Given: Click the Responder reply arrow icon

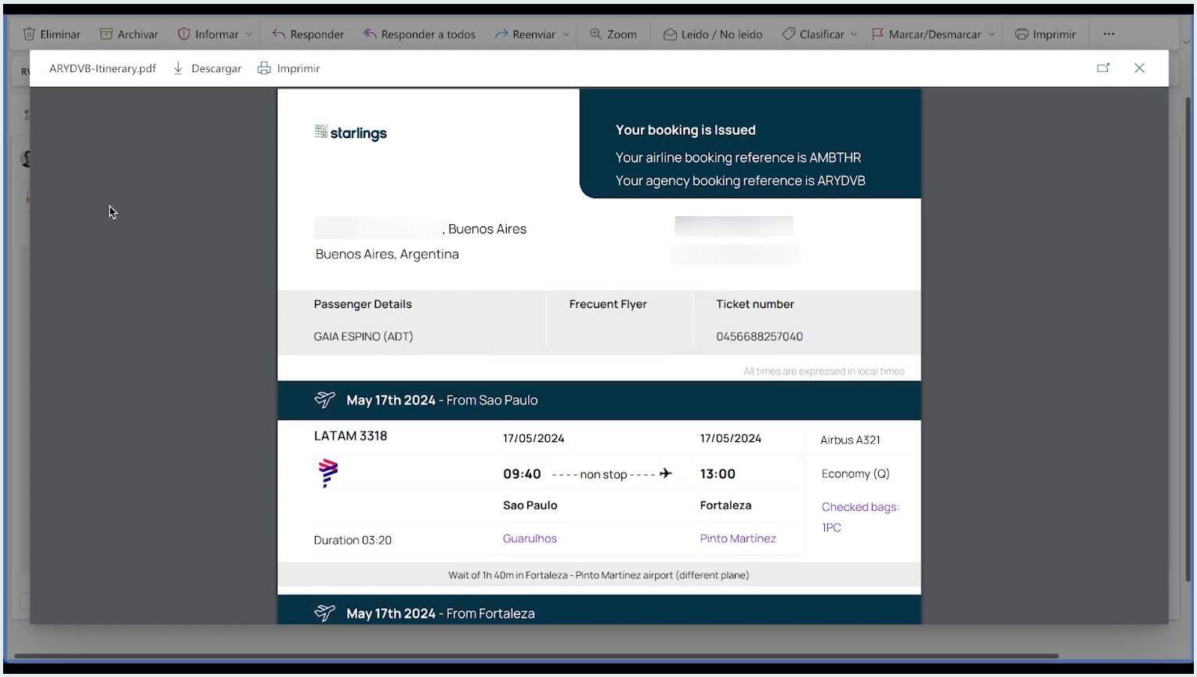Looking at the screenshot, I should tap(278, 34).
